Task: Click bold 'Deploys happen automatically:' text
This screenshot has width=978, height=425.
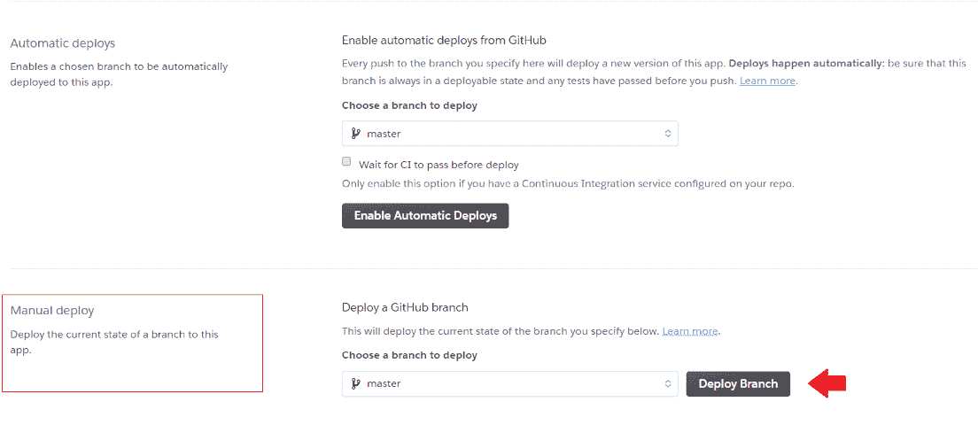Action: coord(806,65)
